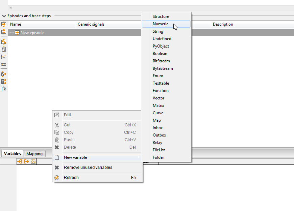Choose Curve variable type
This screenshot has height=211, width=294.
[x=166, y=113]
